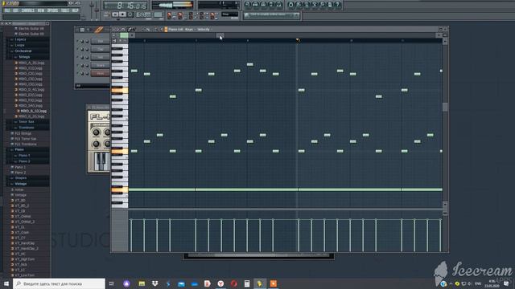515x289 pixels.
Task: Click the fifth icon of the top shortcut panel
Action: [x=279, y=5]
